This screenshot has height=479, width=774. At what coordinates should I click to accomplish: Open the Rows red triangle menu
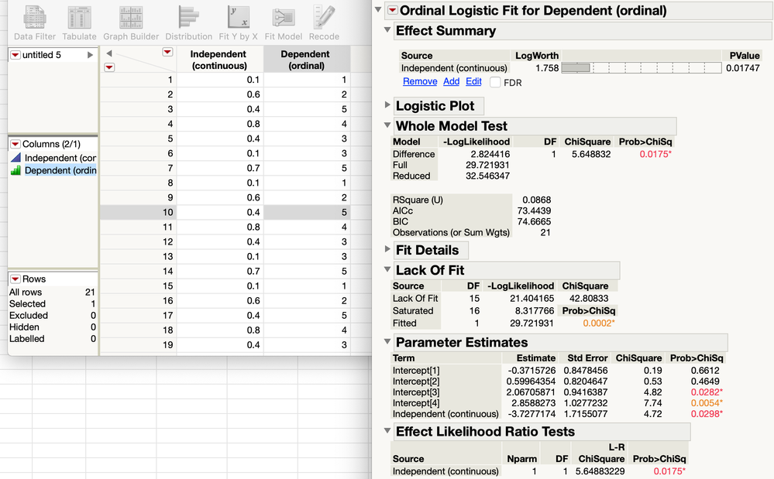point(15,279)
